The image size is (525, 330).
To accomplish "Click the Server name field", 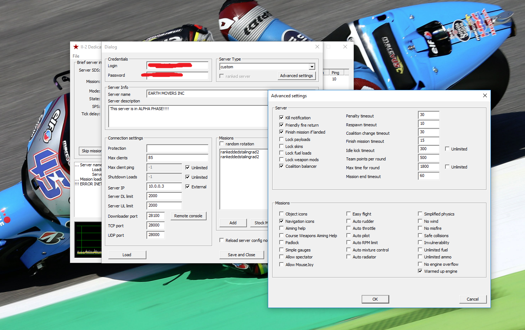I will pos(207,94).
